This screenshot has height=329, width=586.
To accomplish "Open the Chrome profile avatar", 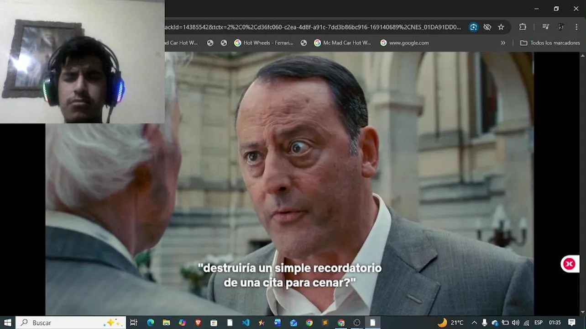I will click(561, 27).
